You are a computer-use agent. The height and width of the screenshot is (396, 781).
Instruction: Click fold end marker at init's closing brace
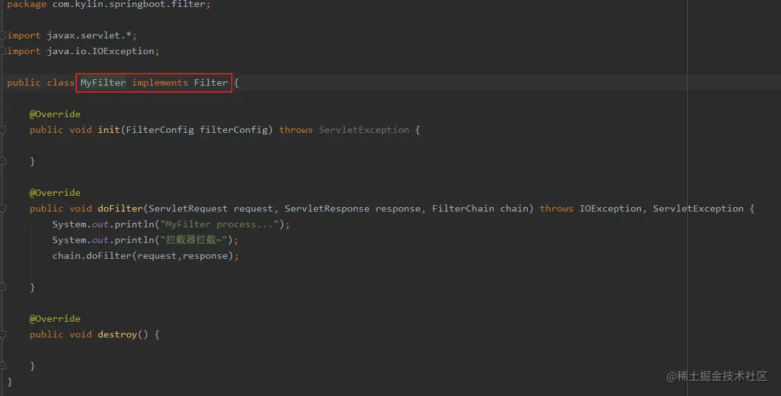(3, 161)
